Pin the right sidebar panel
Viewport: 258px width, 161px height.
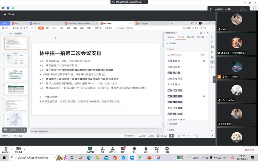click(204, 33)
